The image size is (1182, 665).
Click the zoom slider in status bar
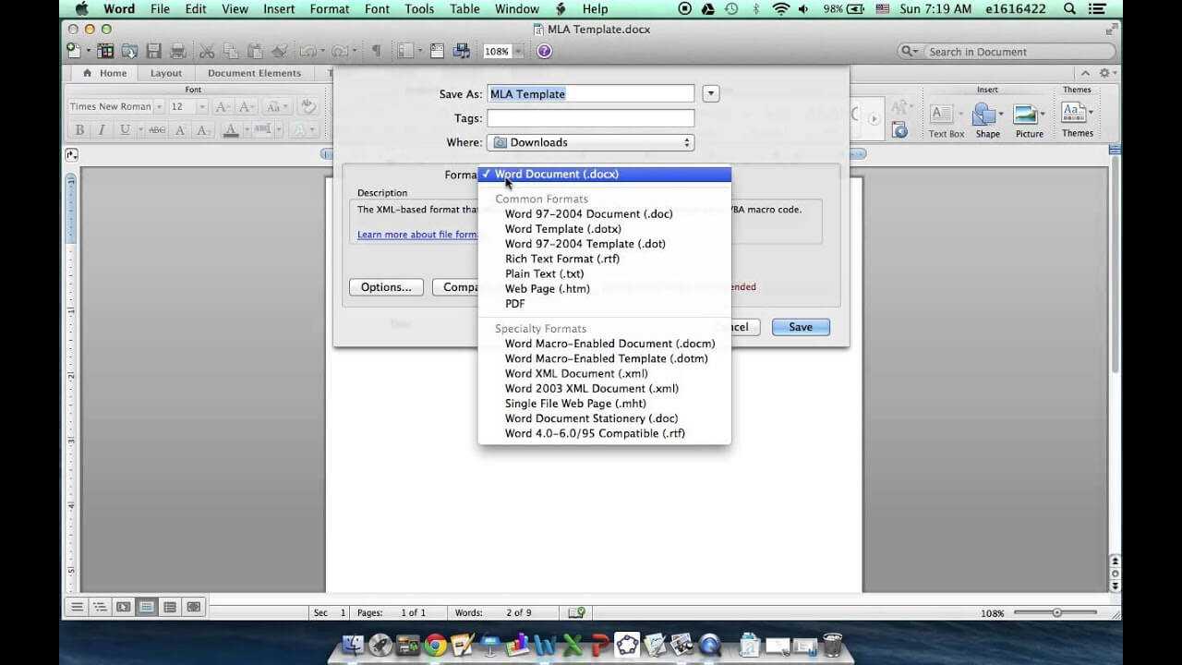pos(1057,612)
